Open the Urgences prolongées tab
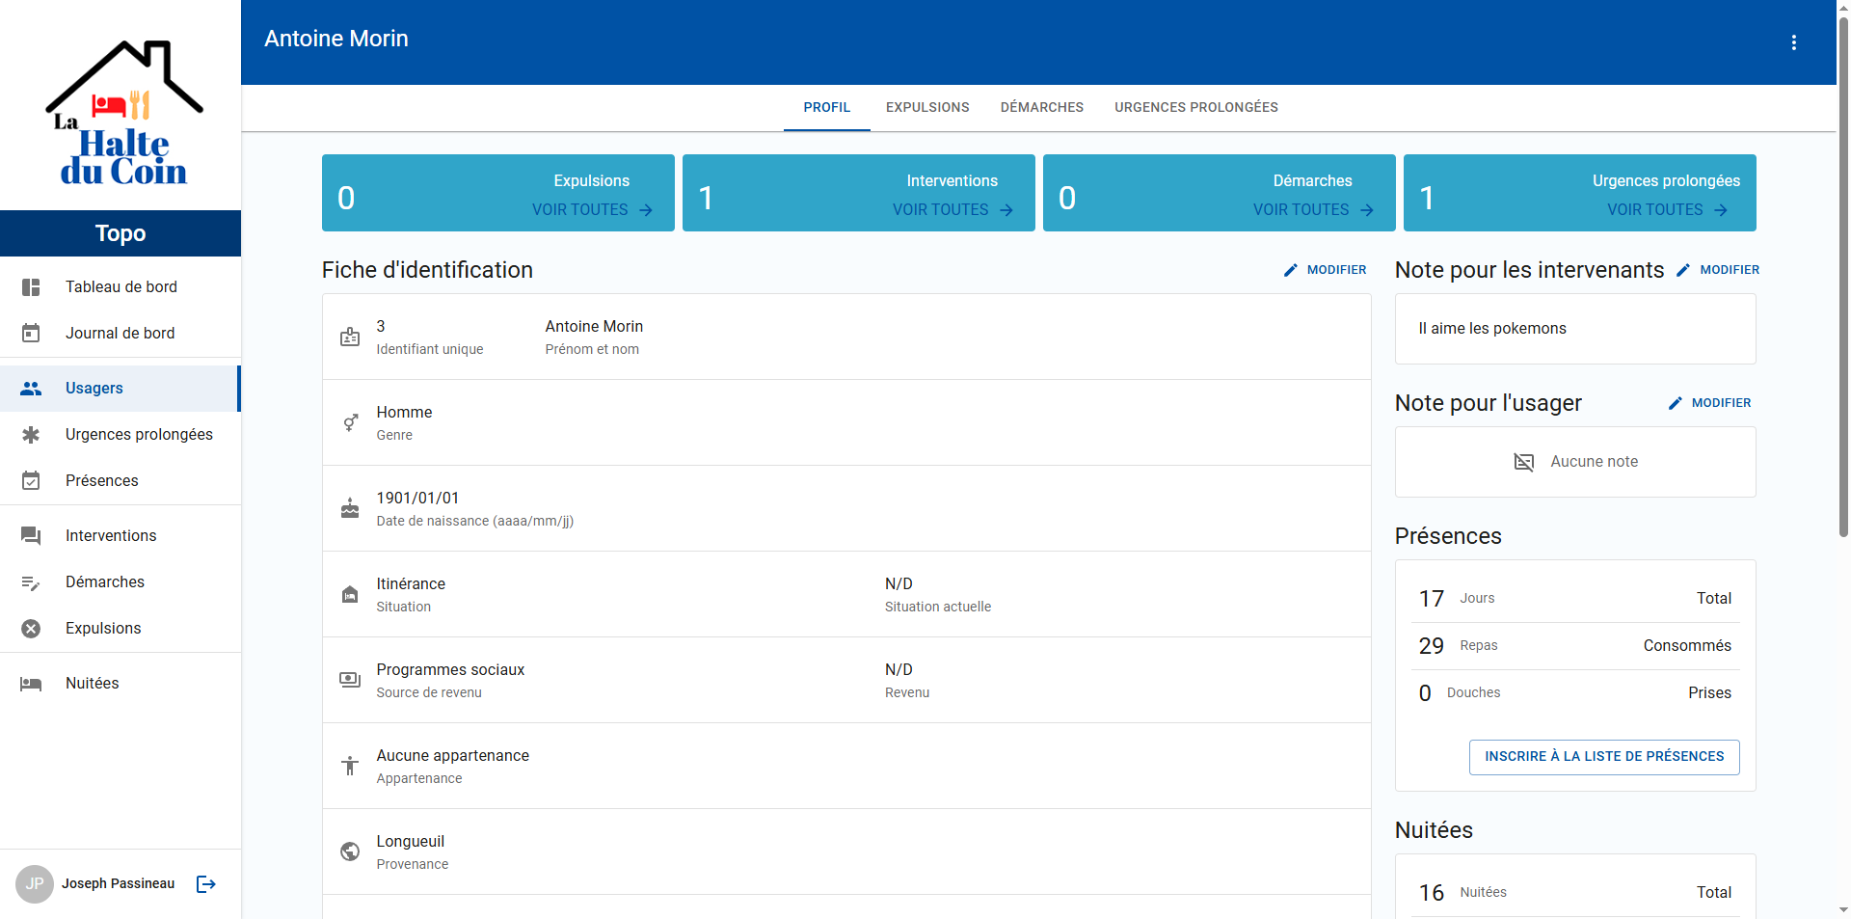This screenshot has height=919, width=1851. 1195,107
